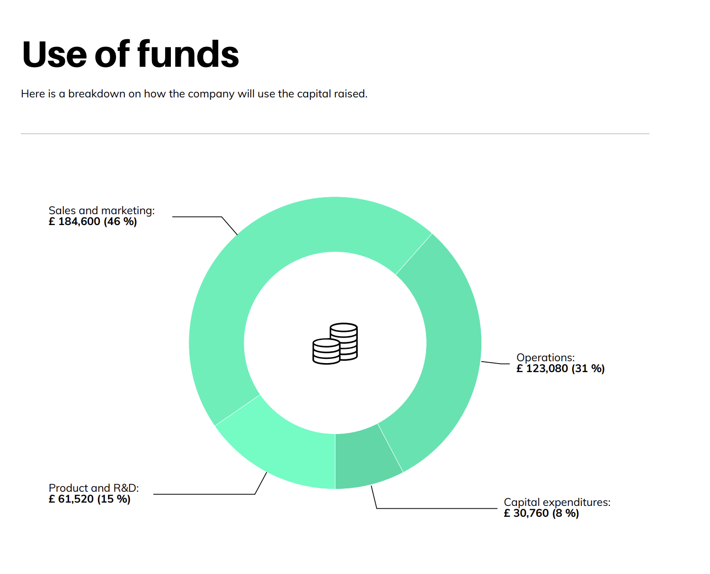
Task: Click the "Sales and marketing:" label
Action: pyautogui.click(x=102, y=210)
